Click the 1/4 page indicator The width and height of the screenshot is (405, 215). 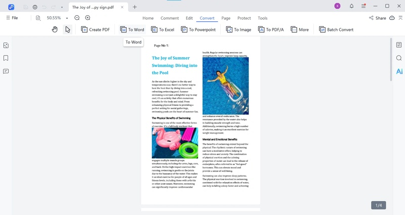[x=379, y=205]
